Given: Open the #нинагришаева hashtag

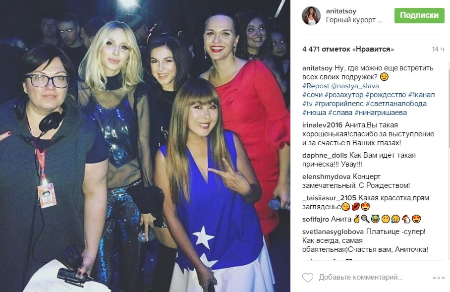Looking at the screenshot, I should tap(381, 113).
